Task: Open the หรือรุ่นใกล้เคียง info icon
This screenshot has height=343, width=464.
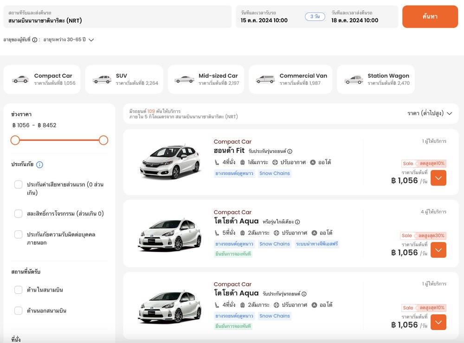Action: point(297,222)
